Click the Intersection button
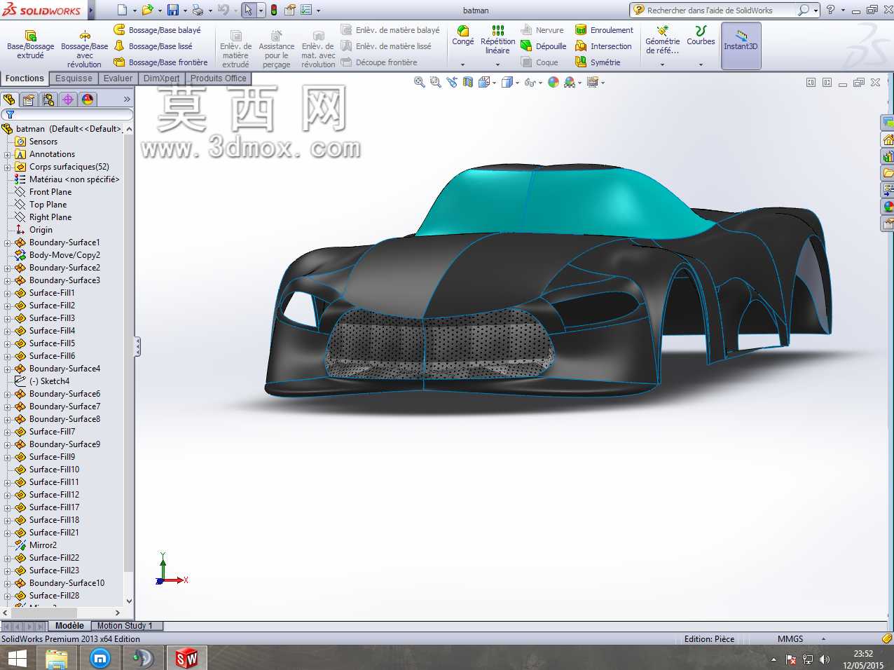The width and height of the screenshot is (894, 670). 603,46
